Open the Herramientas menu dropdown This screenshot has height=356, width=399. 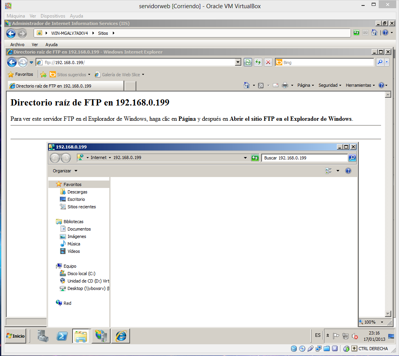point(360,85)
